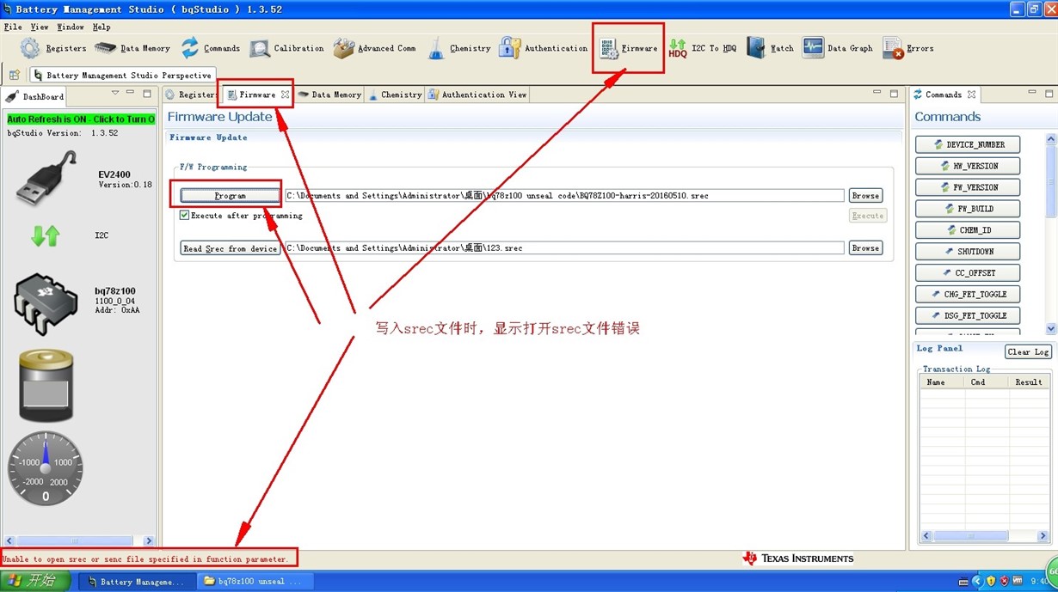Maximize the DashBoard panel
Image resolution: width=1058 pixels, height=592 pixels.
(x=146, y=93)
